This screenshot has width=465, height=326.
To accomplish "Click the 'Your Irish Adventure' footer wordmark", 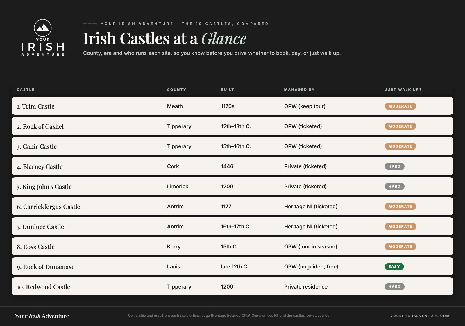I will click(42, 316).
